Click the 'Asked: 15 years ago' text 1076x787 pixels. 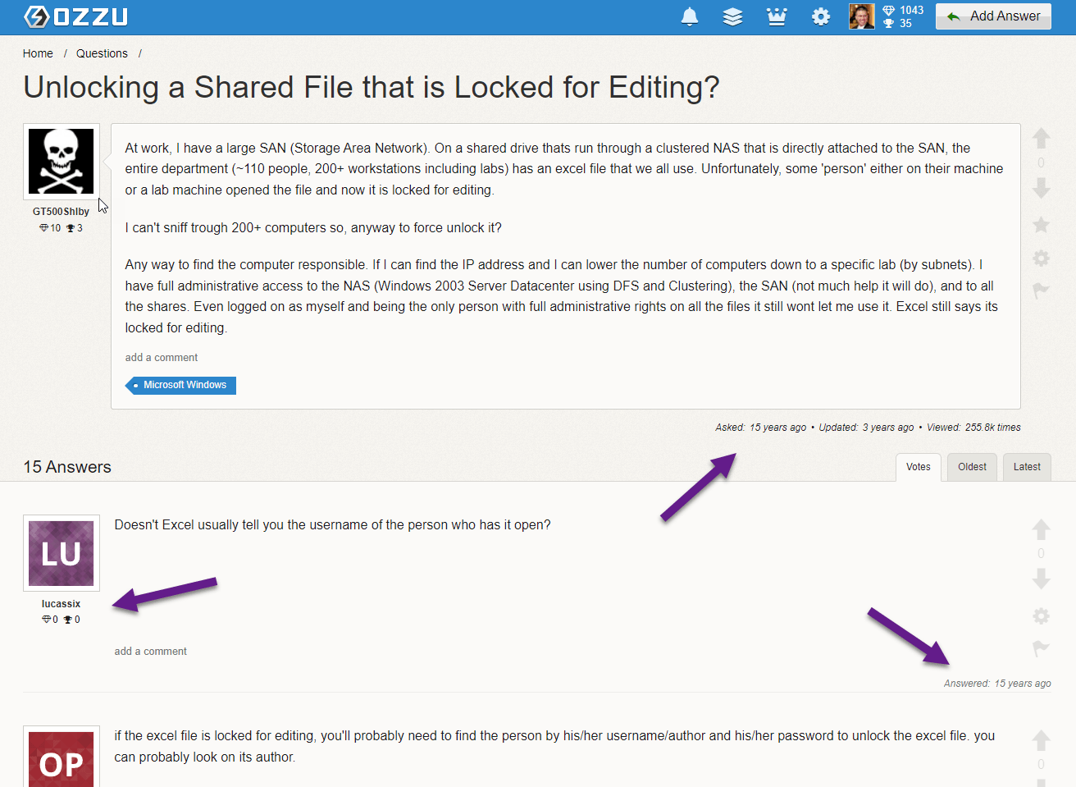[761, 428]
